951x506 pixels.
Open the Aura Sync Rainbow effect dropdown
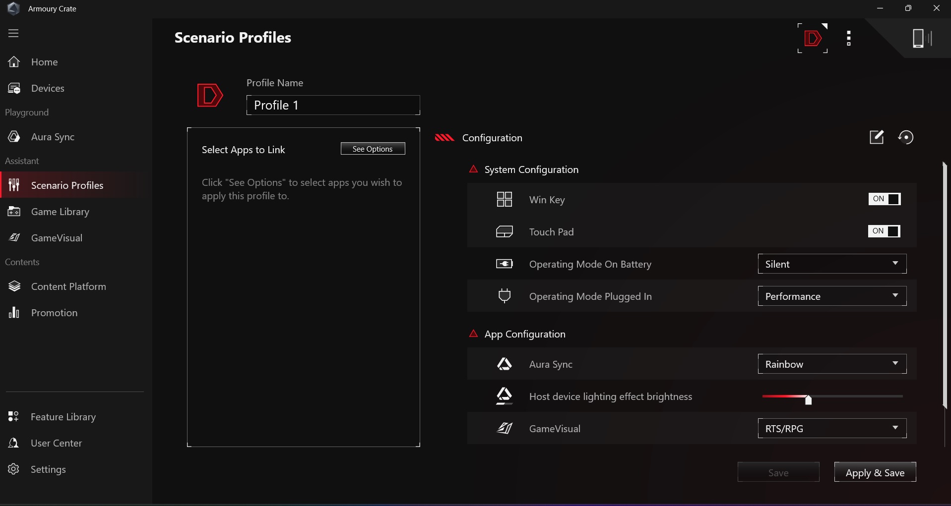[x=832, y=364]
